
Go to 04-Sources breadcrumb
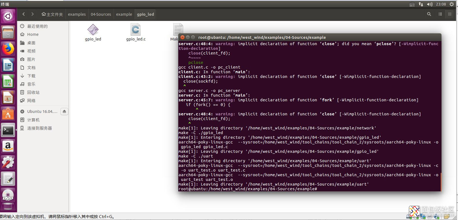[101, 14]
